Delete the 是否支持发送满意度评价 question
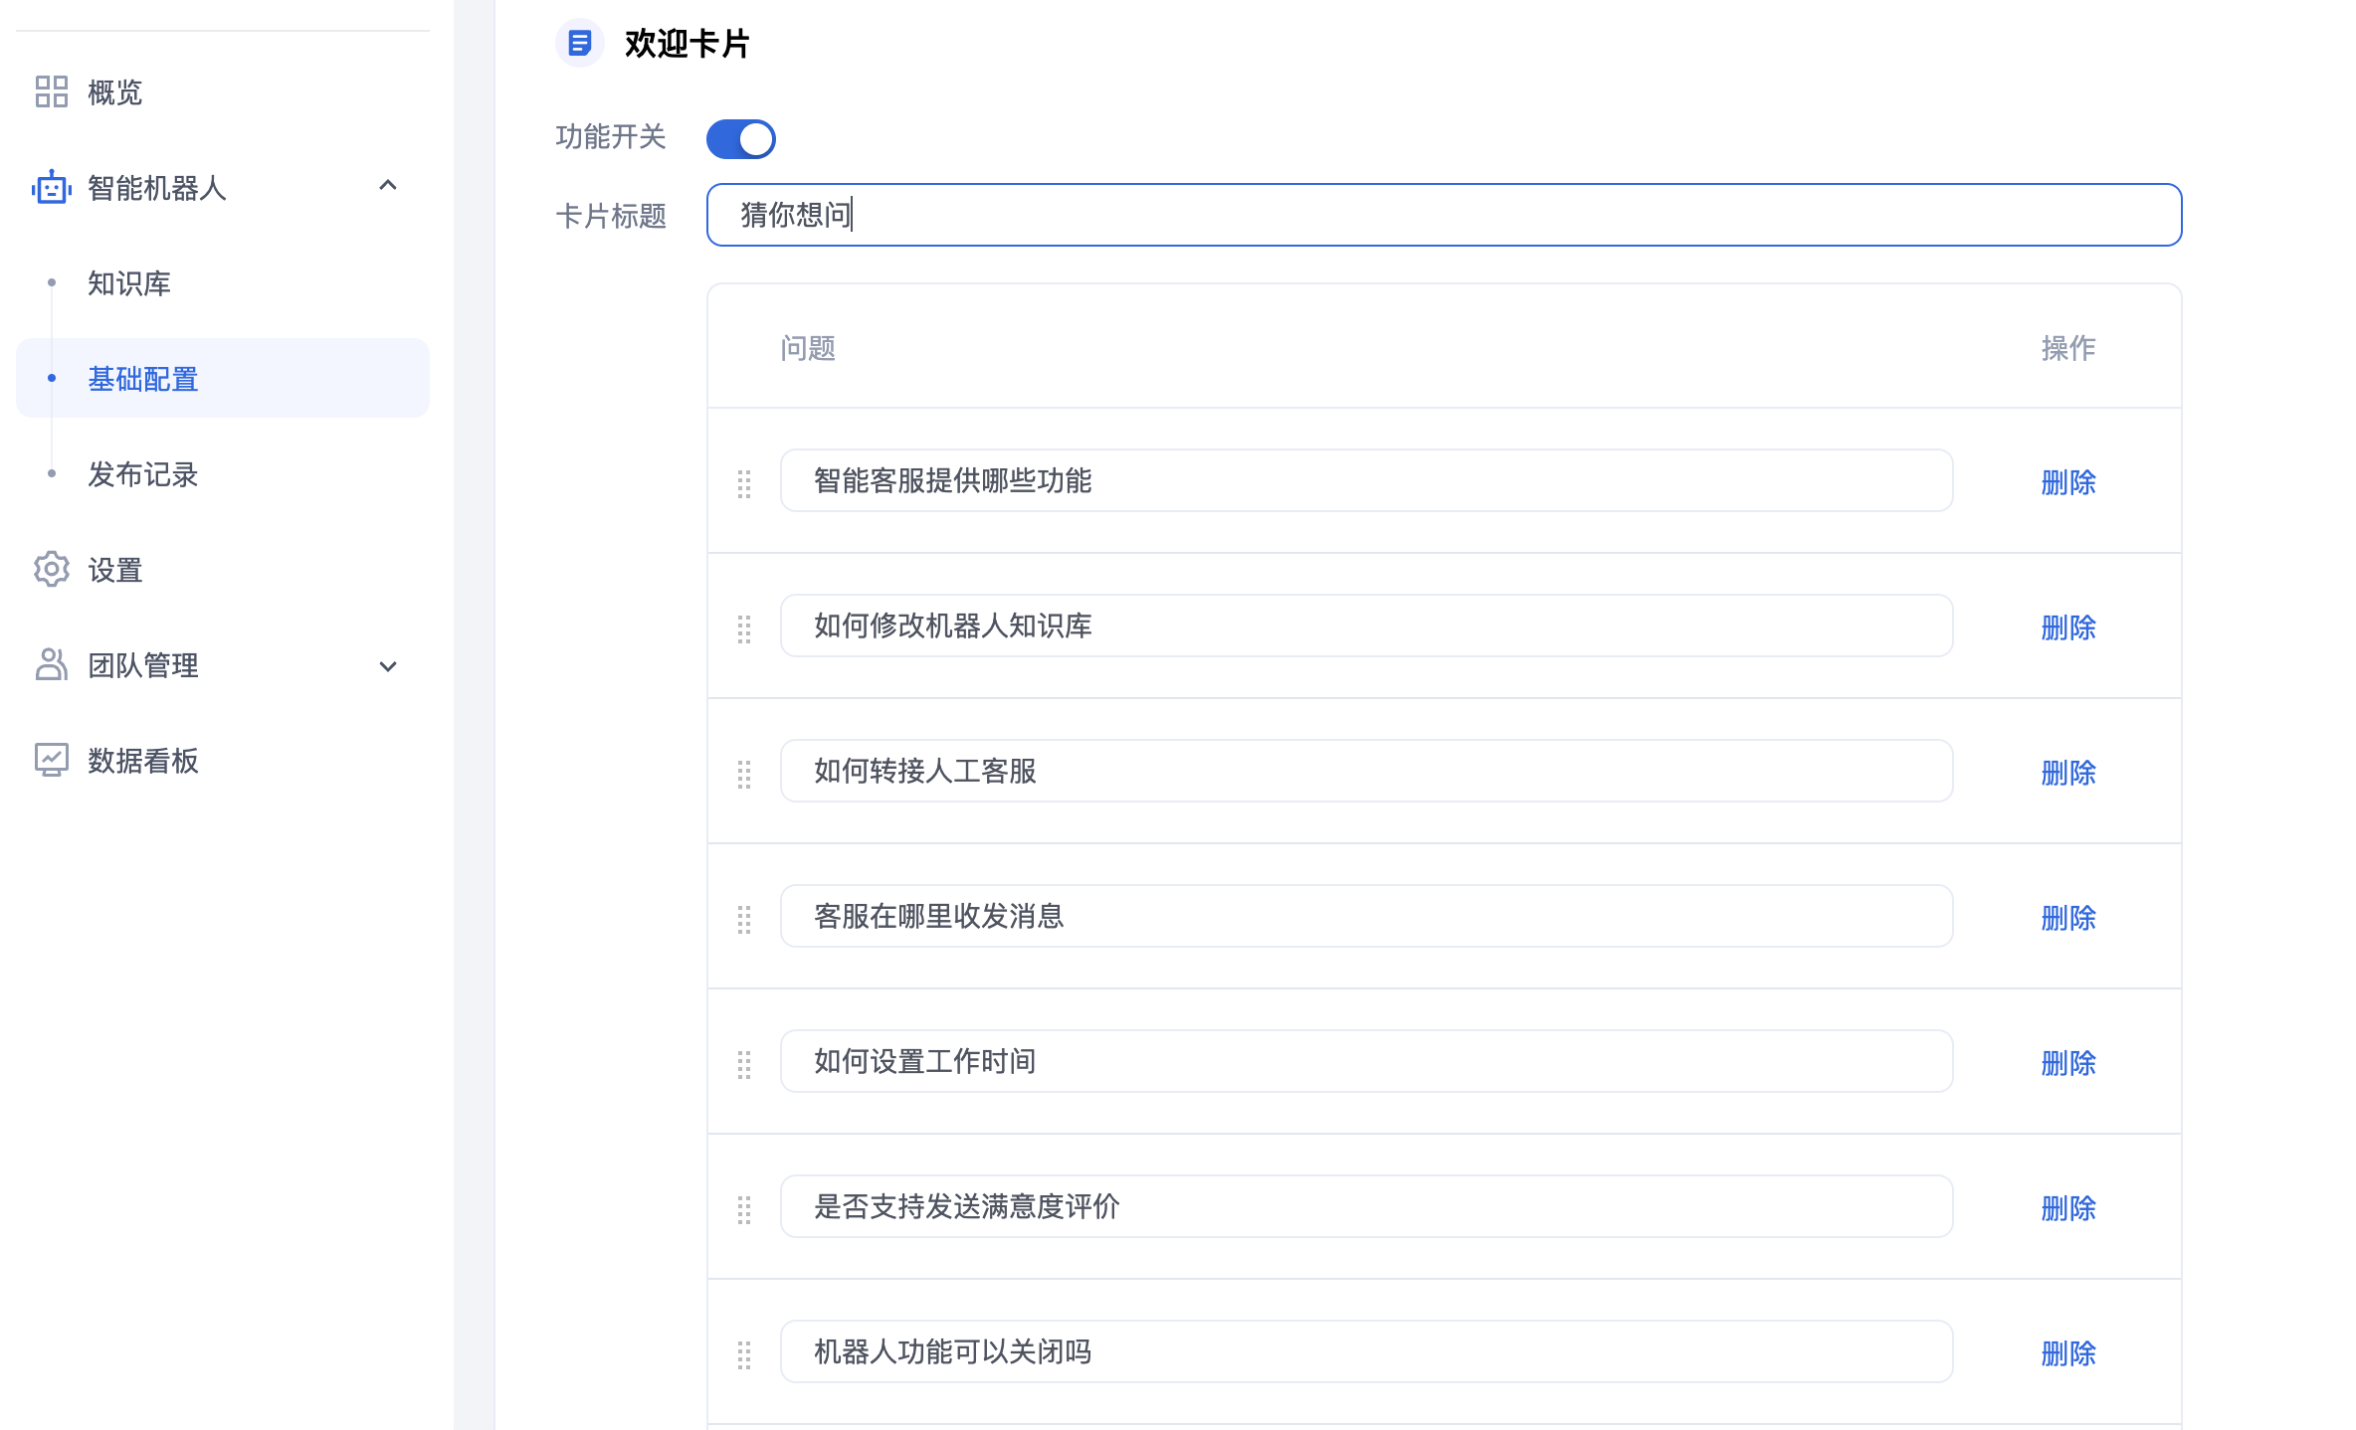Image resolution: width=2356 pixels, height=1430 pixels. (x=2067, y=1208)
